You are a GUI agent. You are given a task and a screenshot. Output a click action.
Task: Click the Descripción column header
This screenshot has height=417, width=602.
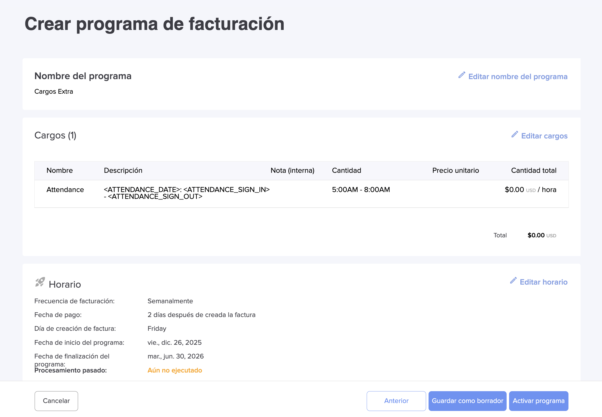[x=123, y=170]
